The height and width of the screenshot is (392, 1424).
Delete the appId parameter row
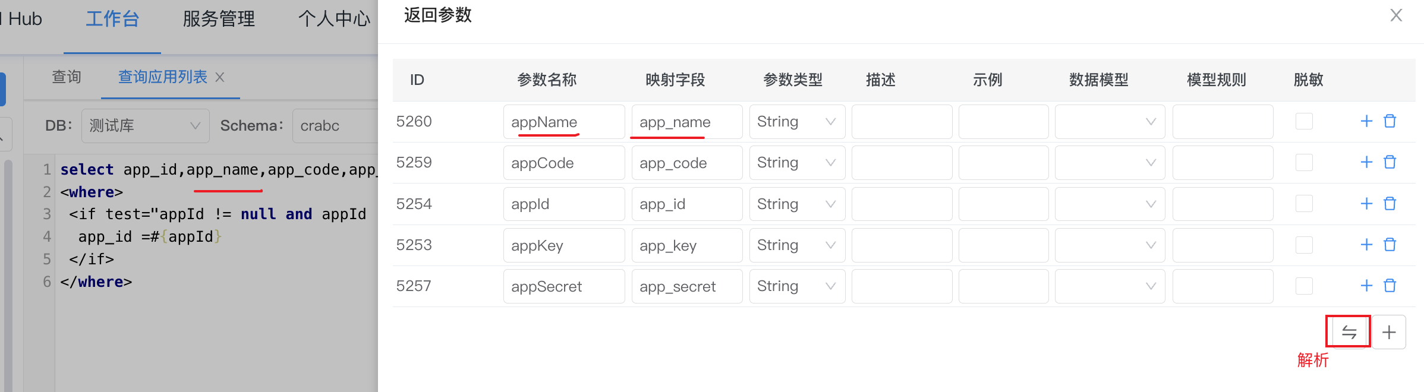pyautogui.click(x=1390, y=204)
